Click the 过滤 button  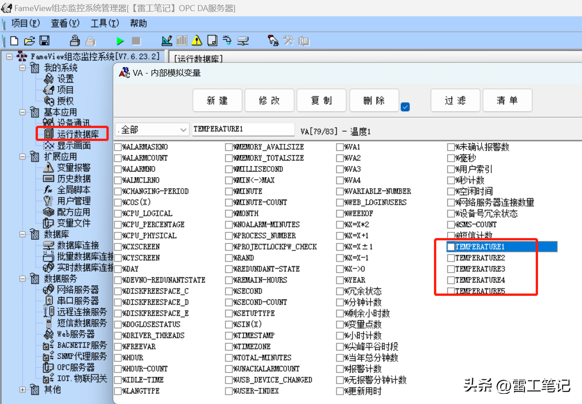[x=455, y=101]
